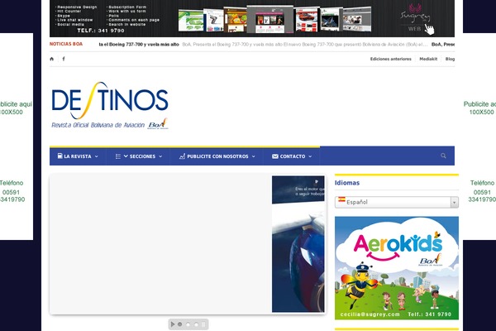
Task: Select the third slide dot
Action: (196, 324)
